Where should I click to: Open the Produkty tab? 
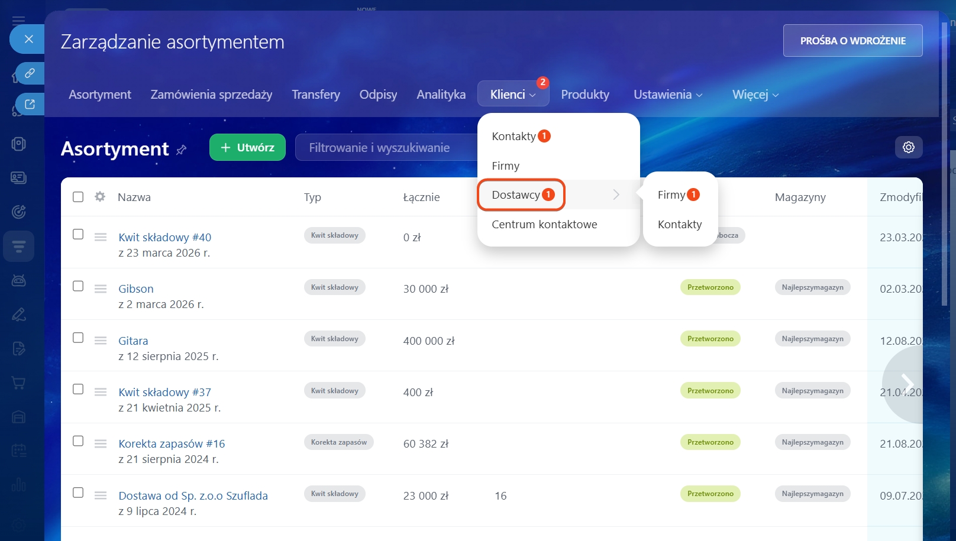585,95
